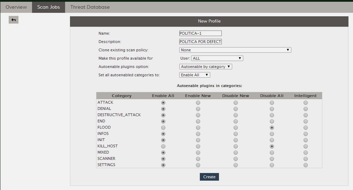Open the Autoenable plugins option dropdown

pos(206,67)
